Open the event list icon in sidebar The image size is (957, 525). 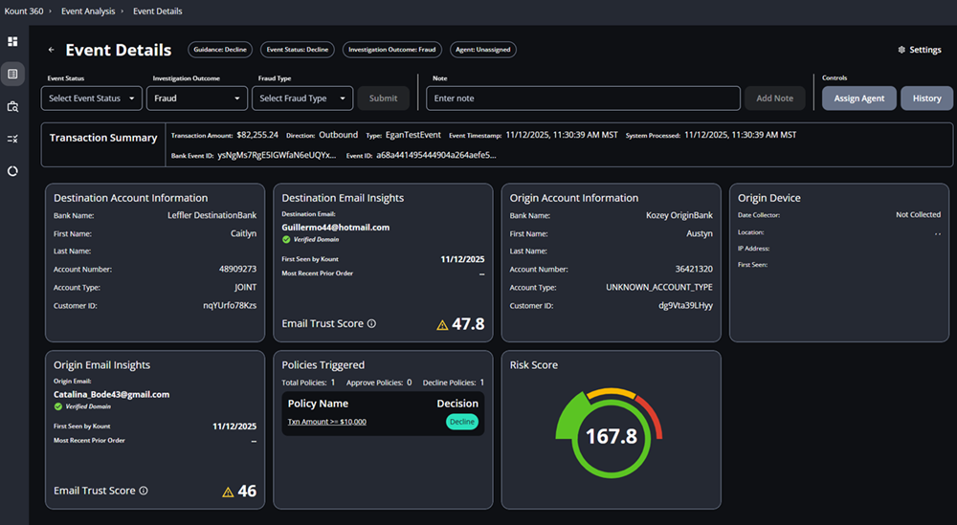[x=12, y=74]
